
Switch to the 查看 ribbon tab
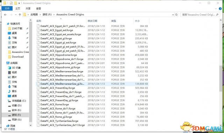[x=38, y=8]
